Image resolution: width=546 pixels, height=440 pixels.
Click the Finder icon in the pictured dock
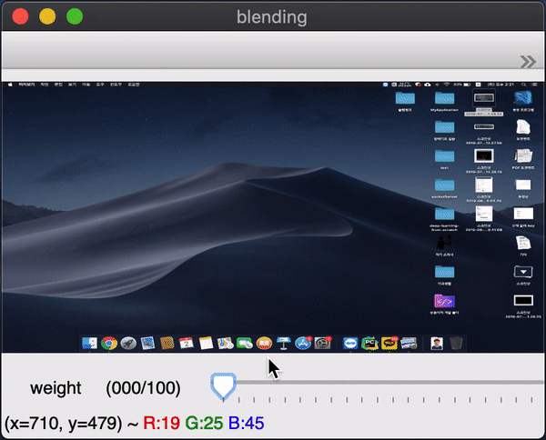click(89, 344)
